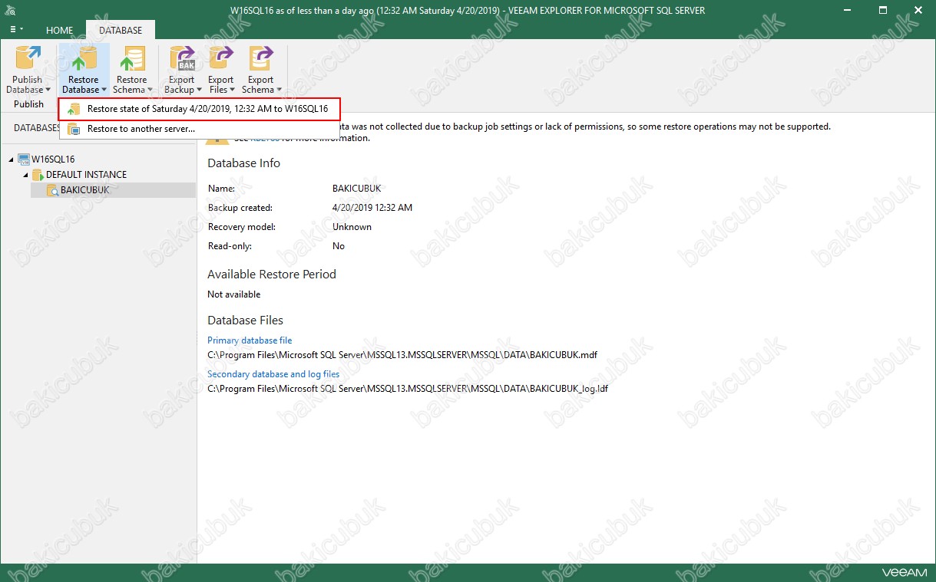Open the Primary database file link
Screen dimensions: 936x582
coord(250,340)
